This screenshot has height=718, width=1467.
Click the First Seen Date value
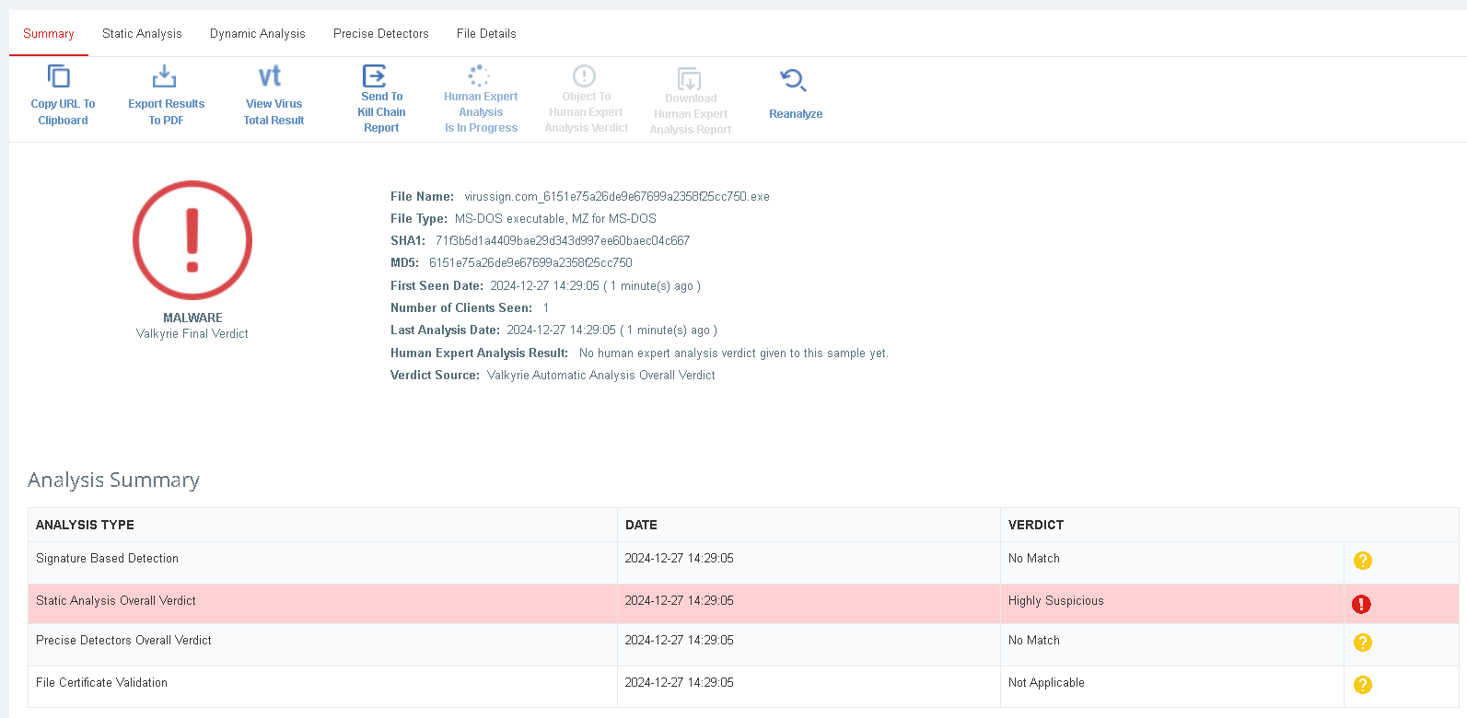pos(595,285)
